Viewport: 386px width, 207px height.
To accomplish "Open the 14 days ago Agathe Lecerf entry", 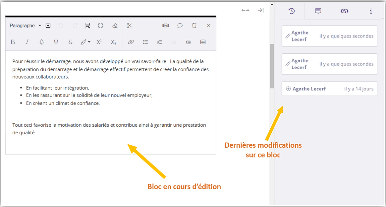I will point(329,89).
